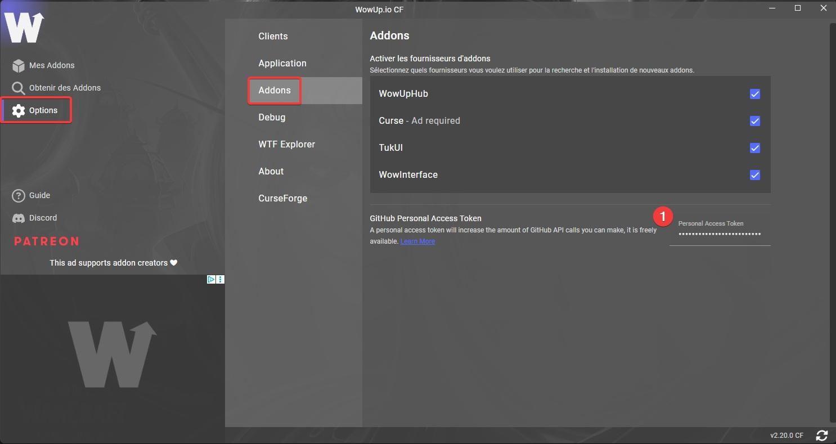Click the TukUI provider label
Image resolution: width=836 pixels, height=444 pixels.
pos(390,148)
